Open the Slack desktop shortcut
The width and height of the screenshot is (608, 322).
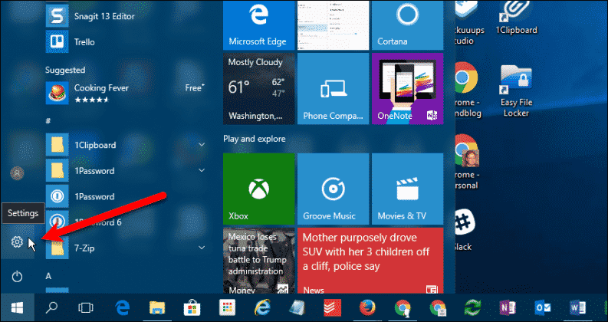click(464, 230)
